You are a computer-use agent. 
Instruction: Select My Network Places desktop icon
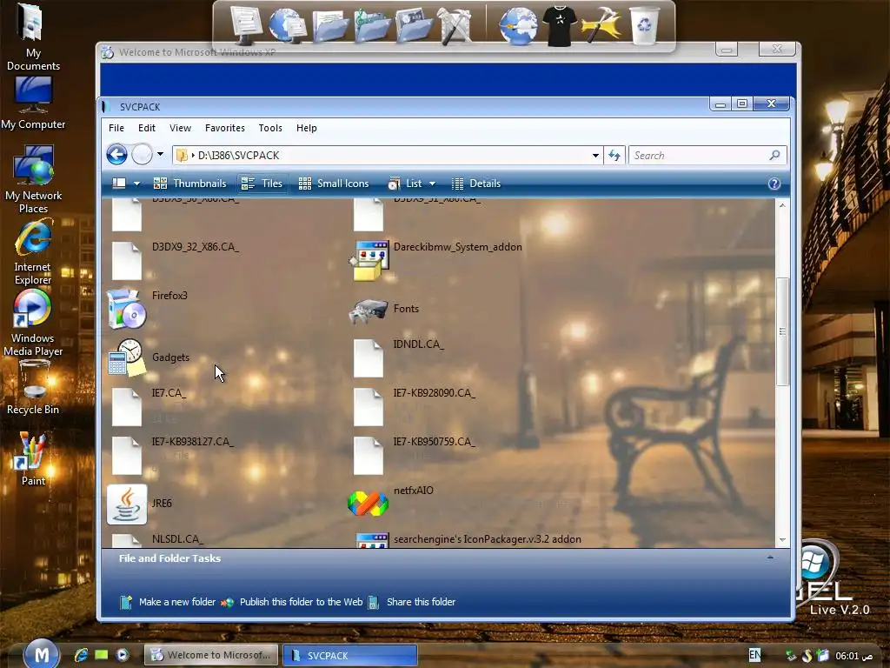pyautogui.click(x=33, y=179)
